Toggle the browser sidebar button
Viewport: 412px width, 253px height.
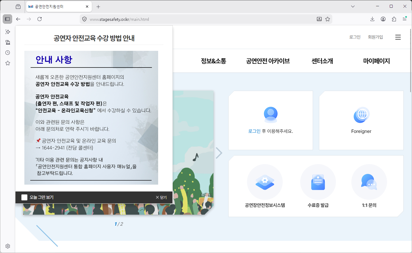7,19
